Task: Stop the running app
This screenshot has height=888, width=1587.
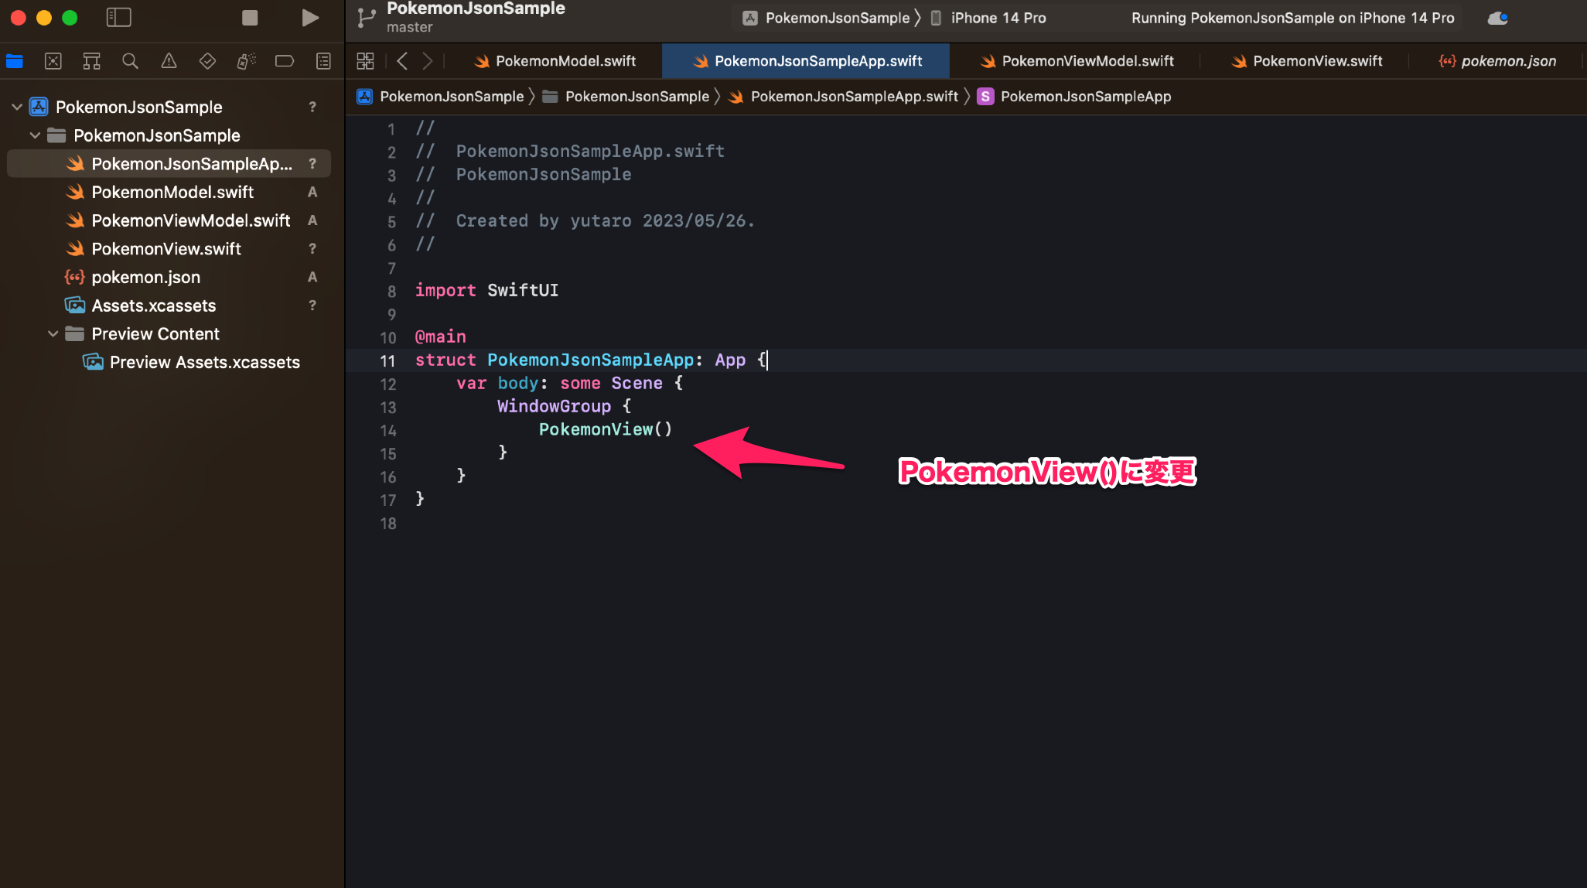Action: 250,18
